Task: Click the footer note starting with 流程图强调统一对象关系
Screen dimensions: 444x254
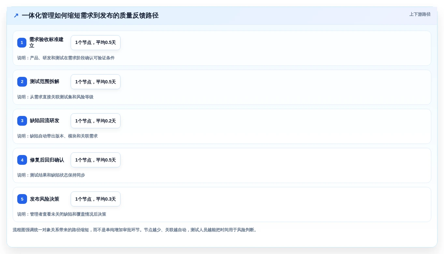Action: point(135,230)
